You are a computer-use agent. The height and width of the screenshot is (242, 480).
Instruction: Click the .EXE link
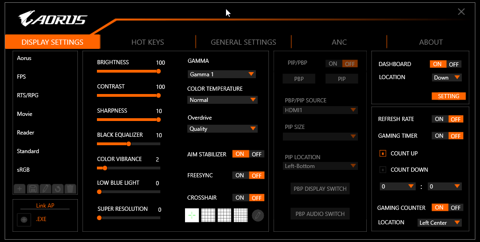41,219
